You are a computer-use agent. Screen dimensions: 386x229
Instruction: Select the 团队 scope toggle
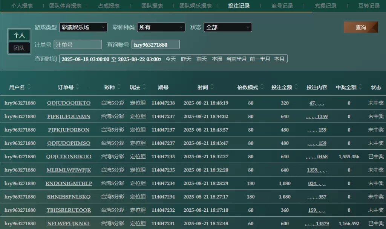(19, 48)
